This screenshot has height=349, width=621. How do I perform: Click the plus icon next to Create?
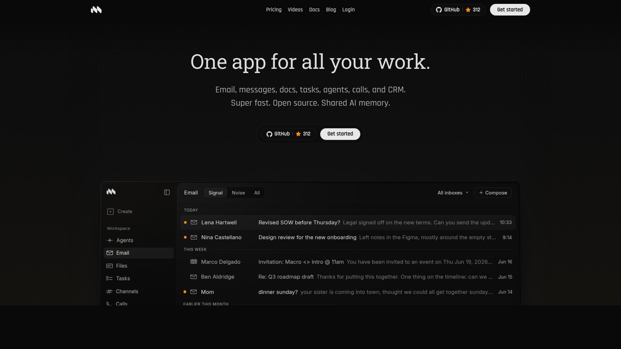tap(110, 212)
